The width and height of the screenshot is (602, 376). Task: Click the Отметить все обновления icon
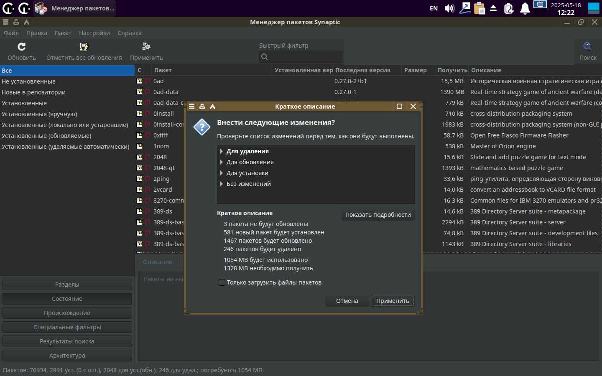pyautogui.click(x=84, y=46)
